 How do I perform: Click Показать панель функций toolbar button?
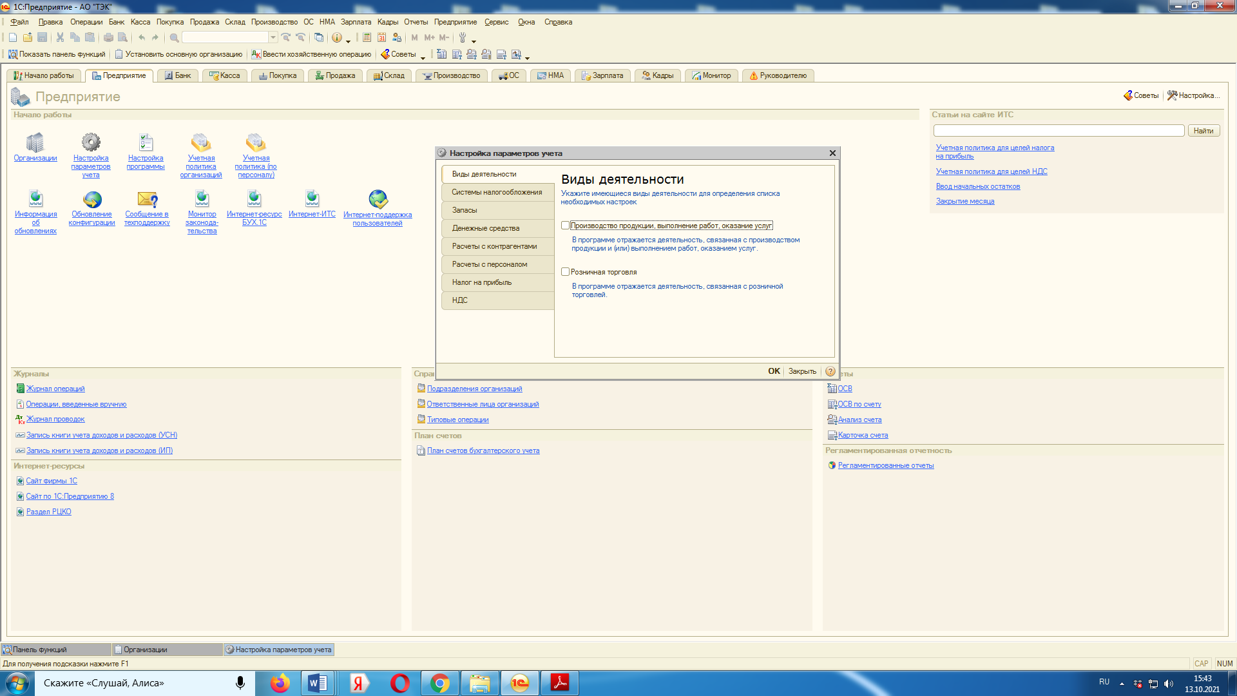(x=57, y=54)
